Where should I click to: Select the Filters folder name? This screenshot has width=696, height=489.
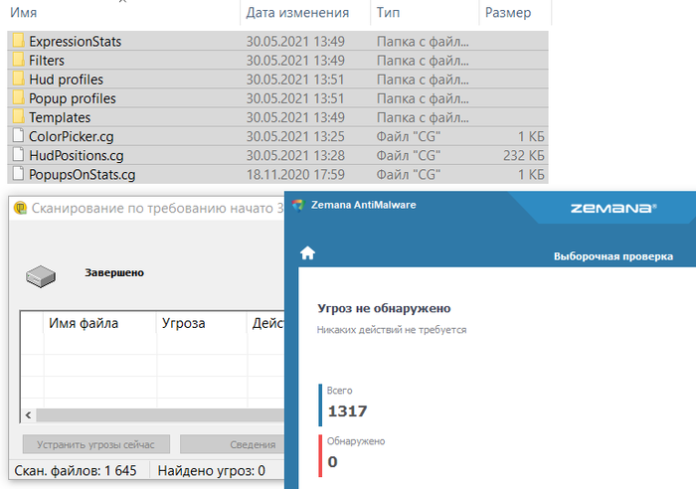point(47,61)
